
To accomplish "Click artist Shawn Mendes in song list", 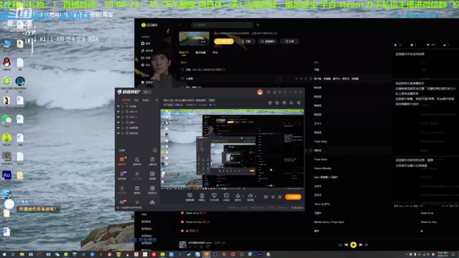I will coord(322,168).
